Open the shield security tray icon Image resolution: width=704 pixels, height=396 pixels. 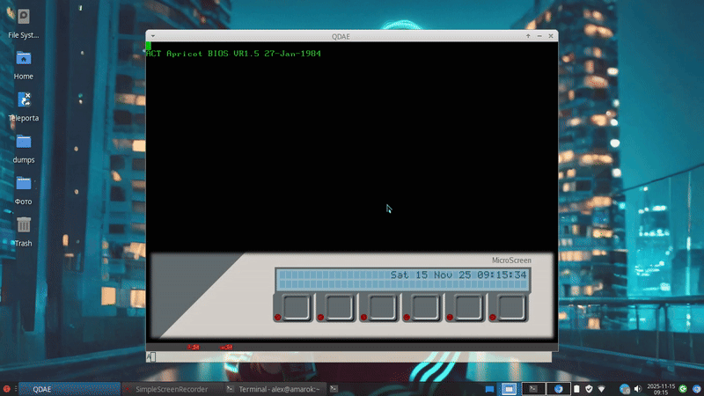[589, 389]
